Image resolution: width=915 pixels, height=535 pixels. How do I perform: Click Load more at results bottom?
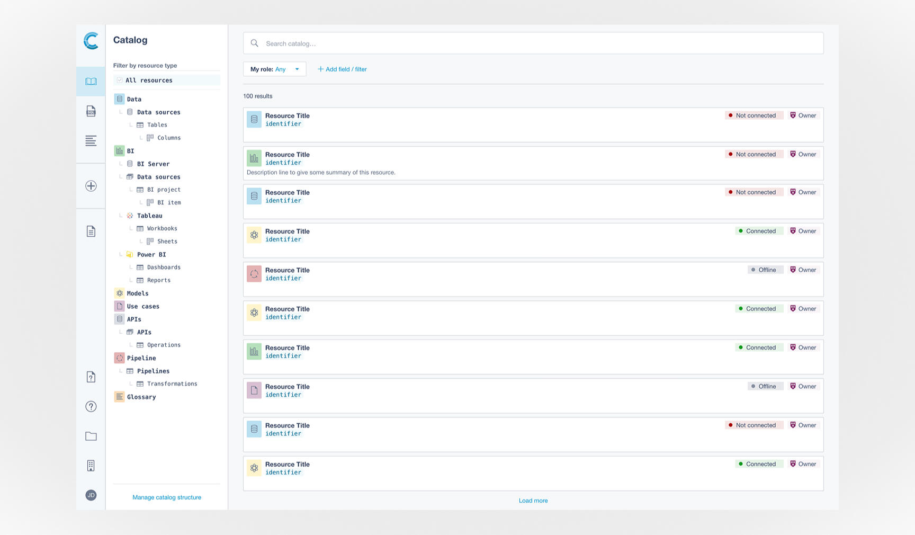click(x=533, y=500)
